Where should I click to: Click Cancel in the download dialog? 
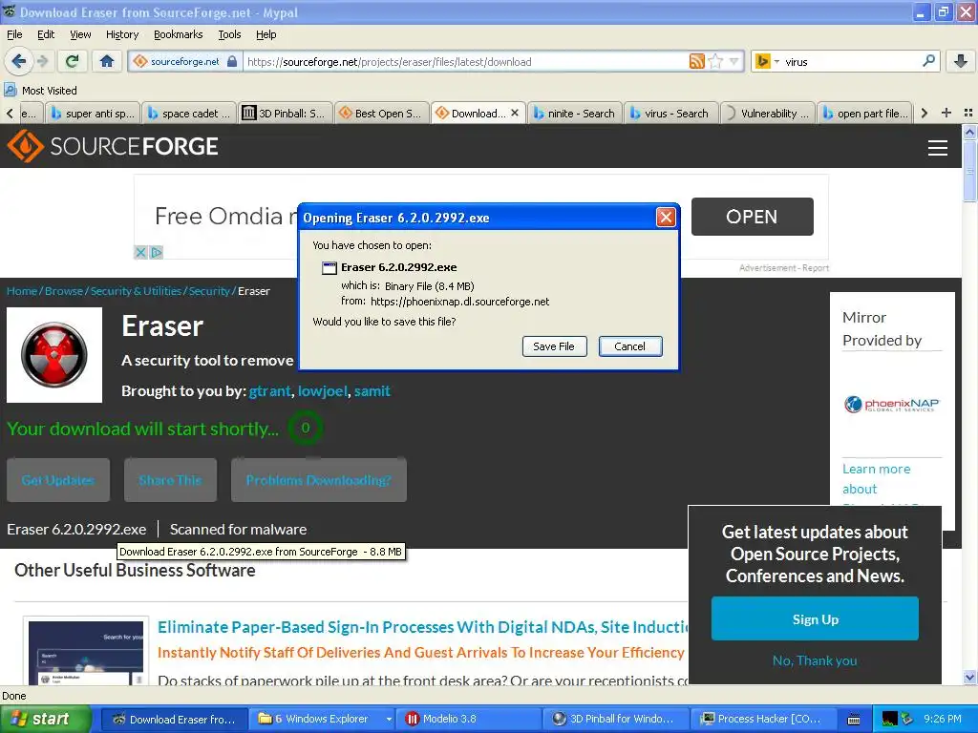630,346
